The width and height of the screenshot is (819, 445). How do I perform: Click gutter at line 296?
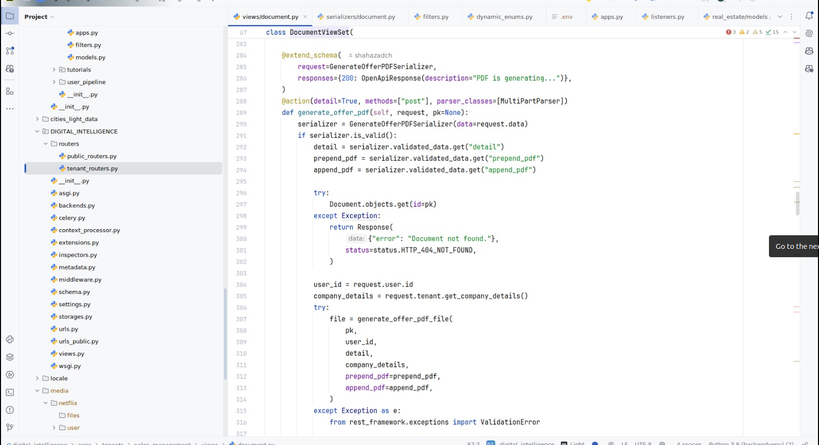242,193
